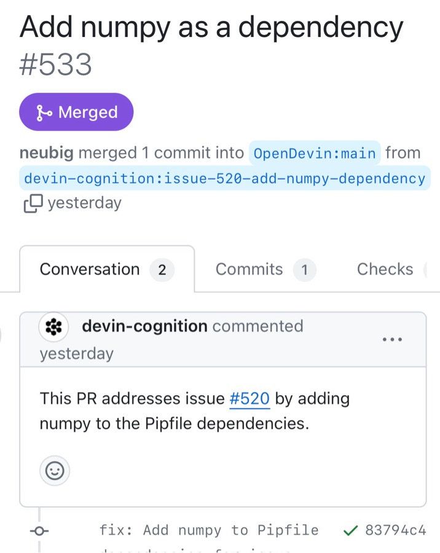Viewport: 440px width, 553px height.
Task: Open neubig's user profile link
Action: point(47,153)
